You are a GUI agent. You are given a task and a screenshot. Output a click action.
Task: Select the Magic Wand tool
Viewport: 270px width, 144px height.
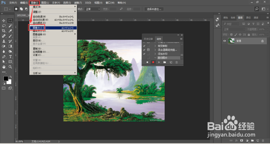10,26
